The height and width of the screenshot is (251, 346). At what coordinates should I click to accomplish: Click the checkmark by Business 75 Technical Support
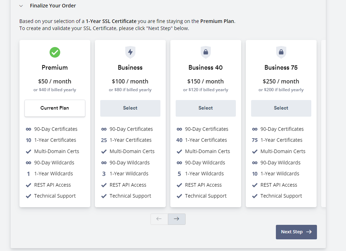[255, 196]
